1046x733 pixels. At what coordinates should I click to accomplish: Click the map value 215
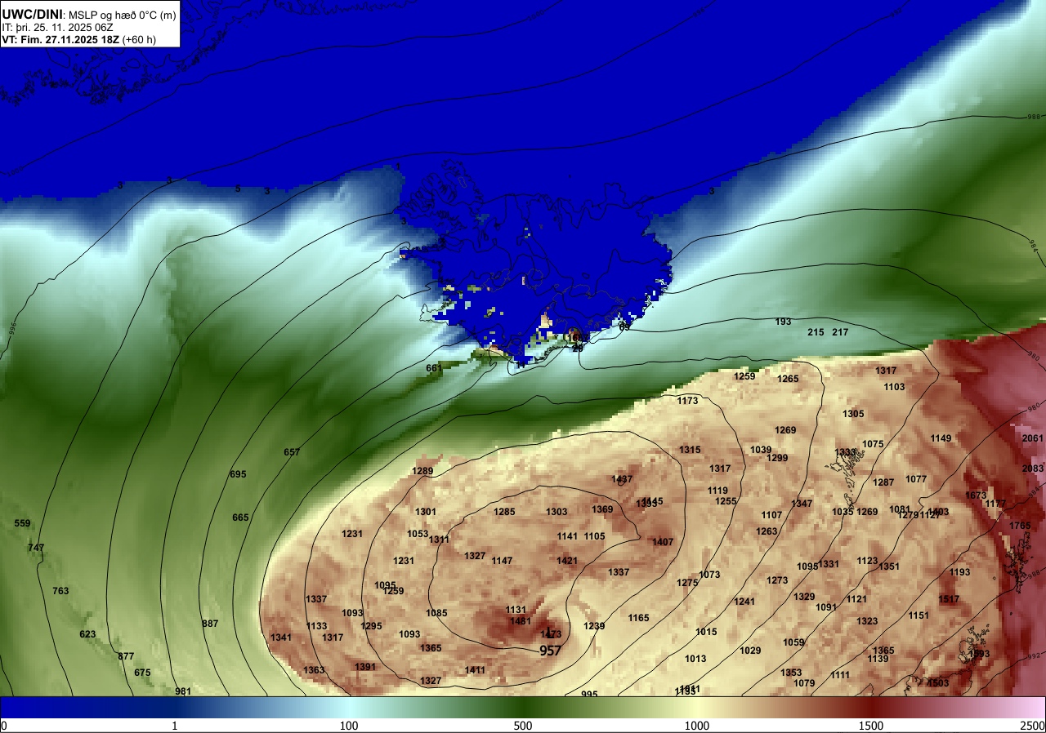click(816, 332)
